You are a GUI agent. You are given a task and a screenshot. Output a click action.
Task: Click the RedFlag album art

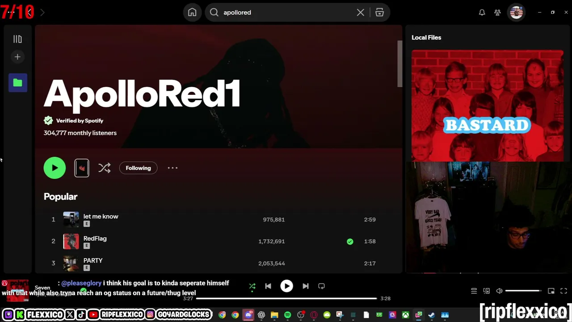click(x=71, y=241)
